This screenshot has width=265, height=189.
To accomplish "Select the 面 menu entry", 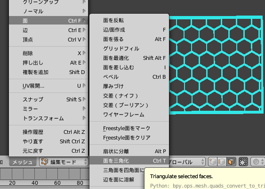I will click(x=48, y=21).
